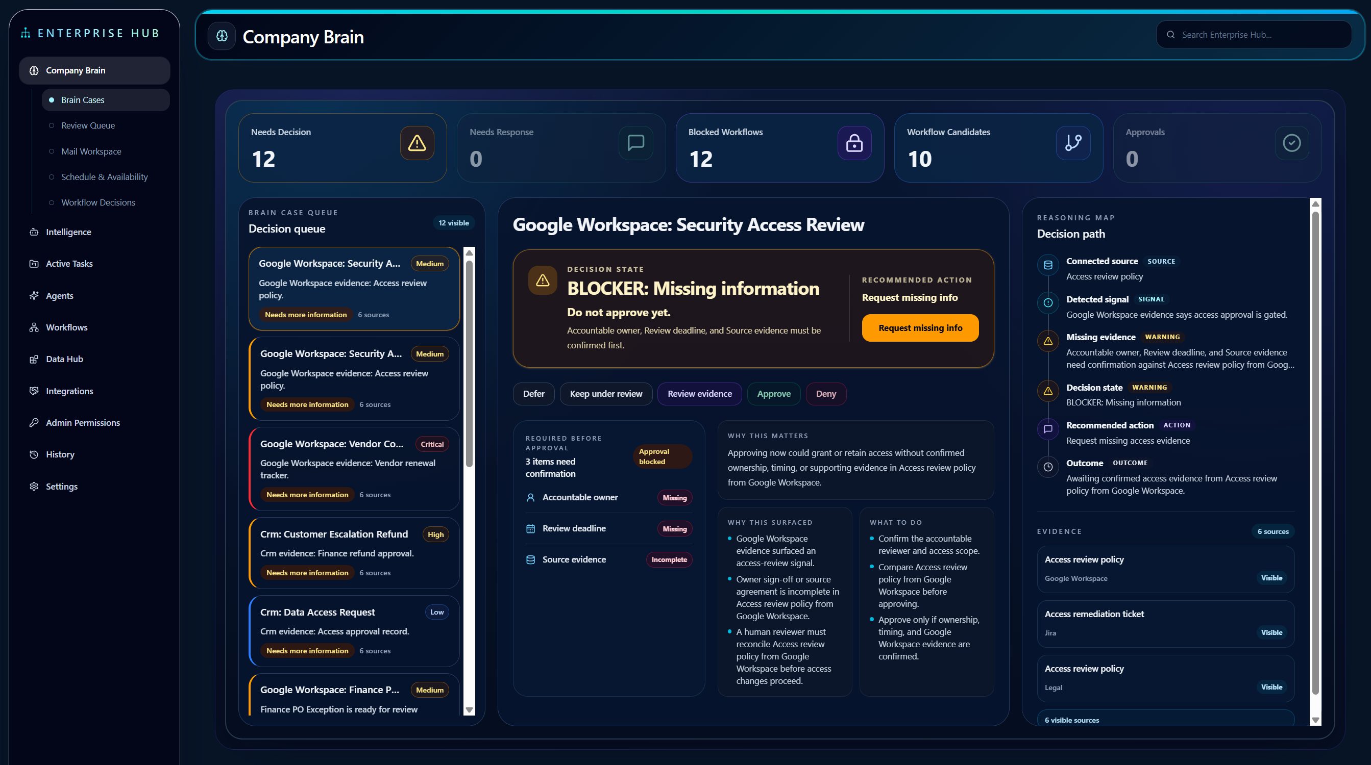Click the History clock icon
The height and width of the screenshot is (765, 1371).
point(34,454)
